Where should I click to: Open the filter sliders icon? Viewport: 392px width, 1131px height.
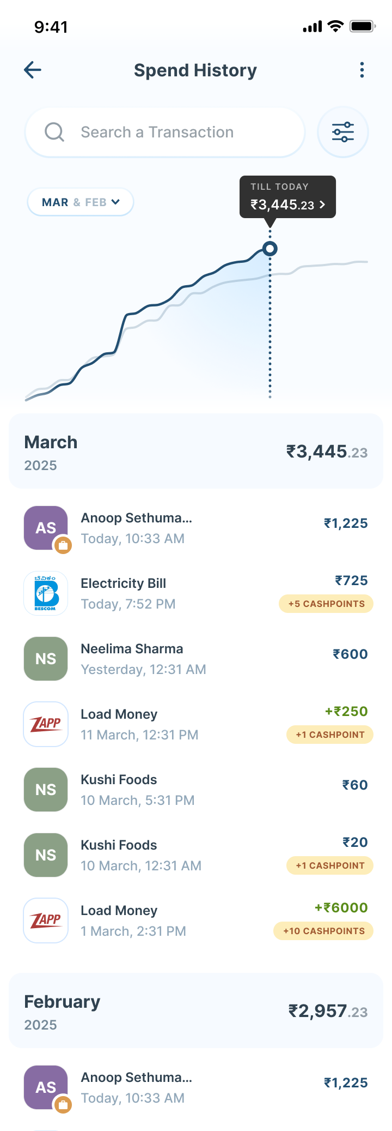(x=343, y=132)
